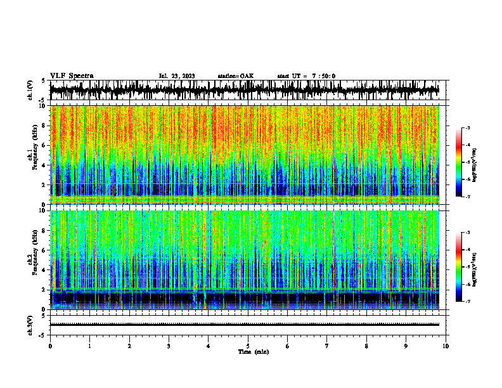Click inside the ch.1 spectrogram plot
This screenshot has height=388, width=502.
245,155
